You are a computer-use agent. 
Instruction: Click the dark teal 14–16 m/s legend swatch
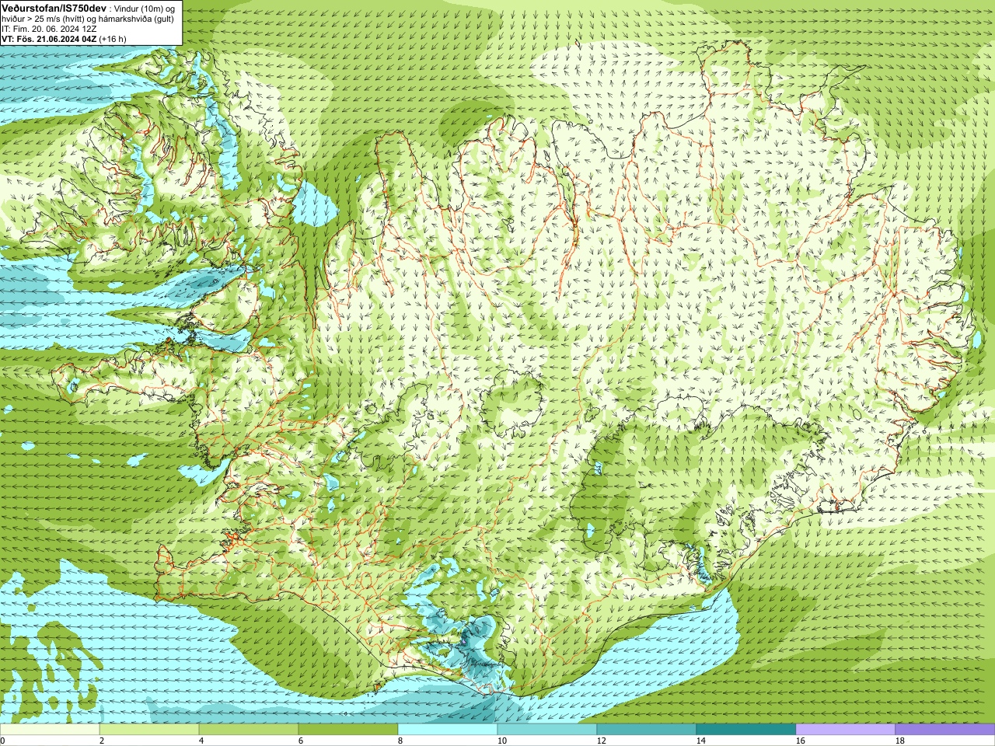click(746, 730)
